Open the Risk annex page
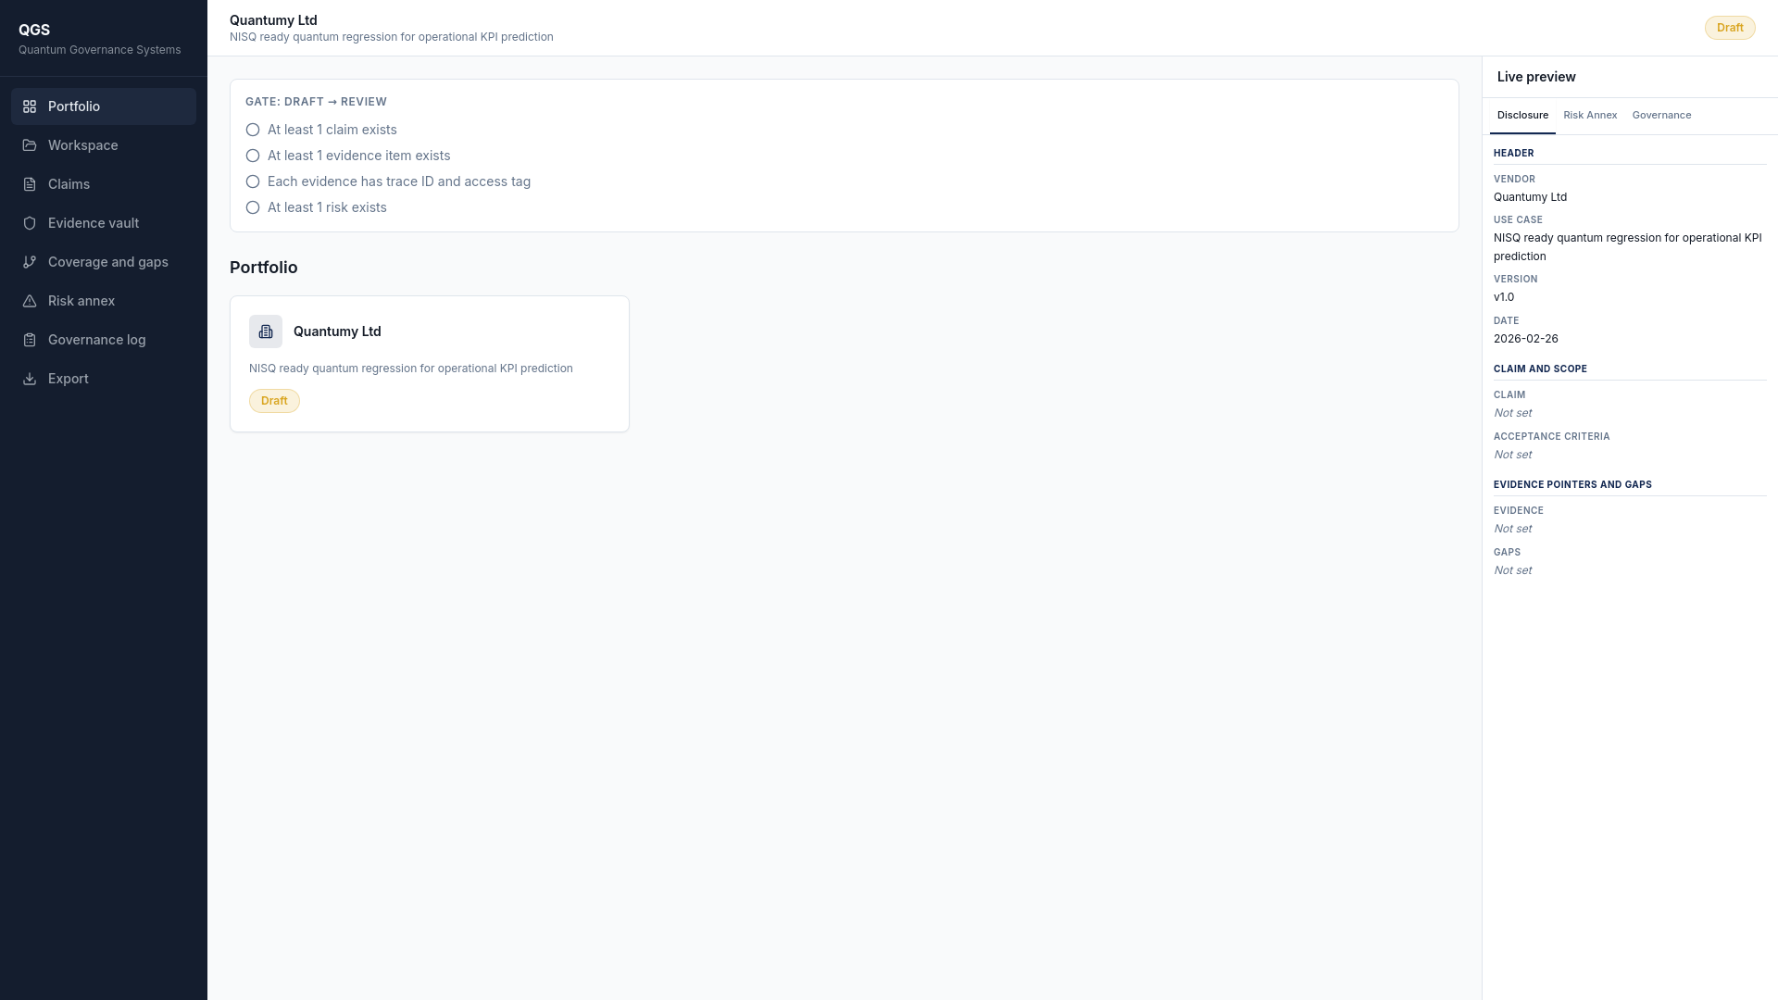 (x=104, y=301)
